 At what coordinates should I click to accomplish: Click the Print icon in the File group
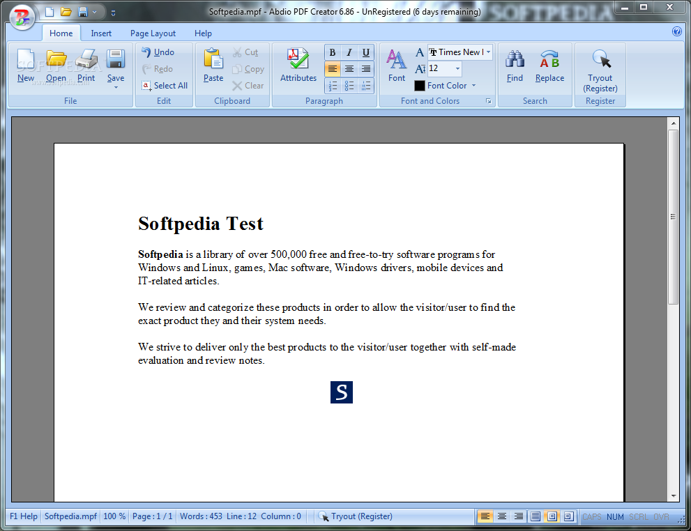[x=86, y=59]
